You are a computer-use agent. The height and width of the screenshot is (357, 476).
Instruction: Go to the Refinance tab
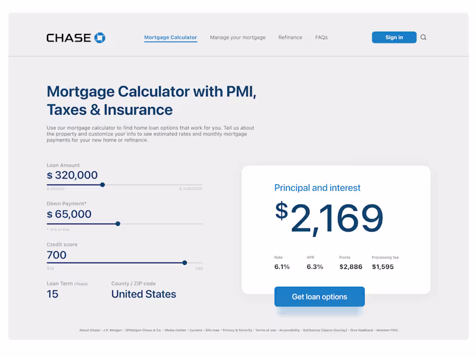(290, 37)
